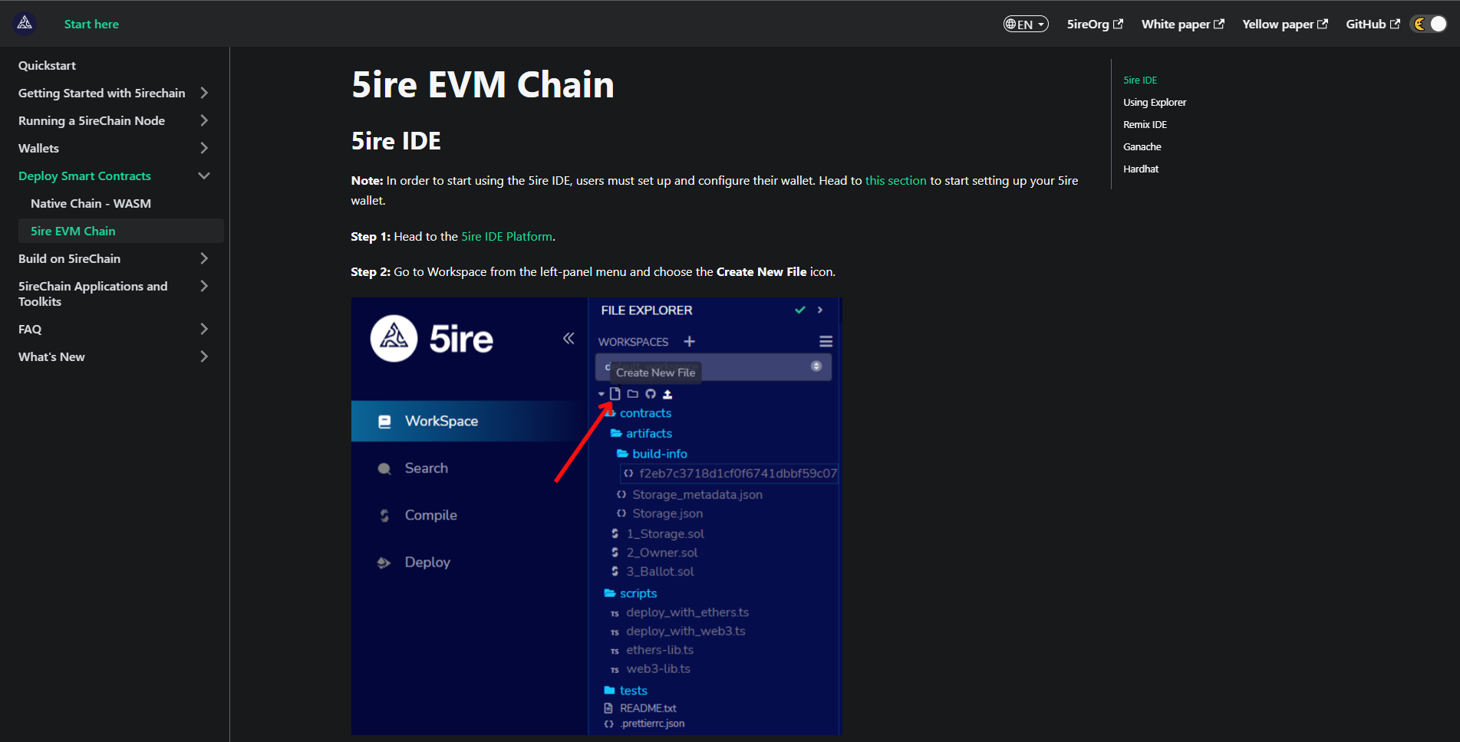Click the 5ire logo in top-left header
Viewport: 1460px width, 742px height.
25,24
